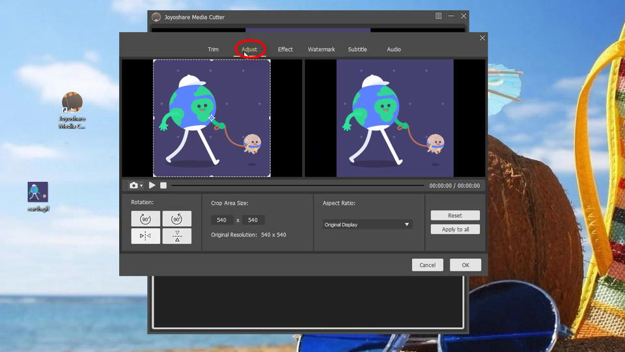Edit the crop area width field
Image resolution: width=625 pixels, height=352 pixels.
(x=222, y=220)
